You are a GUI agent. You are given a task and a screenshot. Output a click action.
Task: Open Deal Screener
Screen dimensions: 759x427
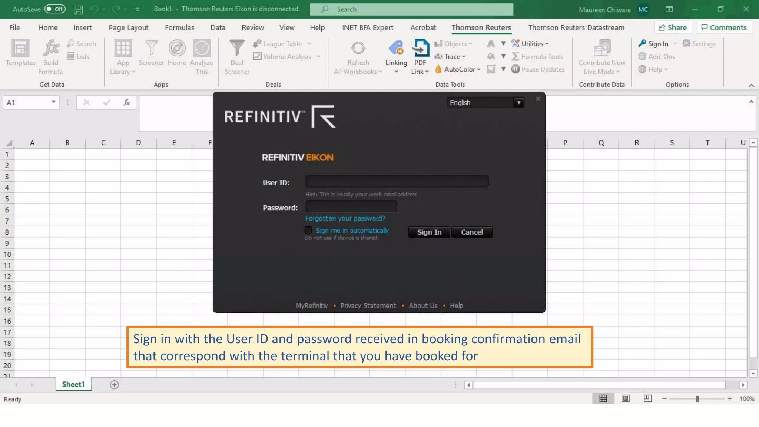[237, 57]
